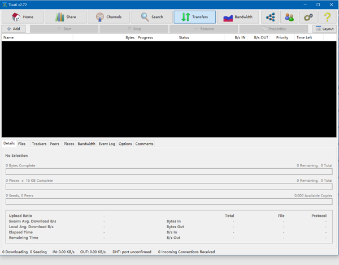
Task: Open the Layout options button
Action: pos(324,28)
